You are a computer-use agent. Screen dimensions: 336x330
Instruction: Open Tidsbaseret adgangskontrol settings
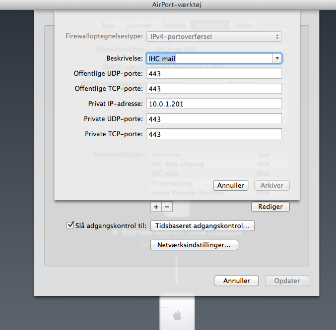[x=203, y=226]
